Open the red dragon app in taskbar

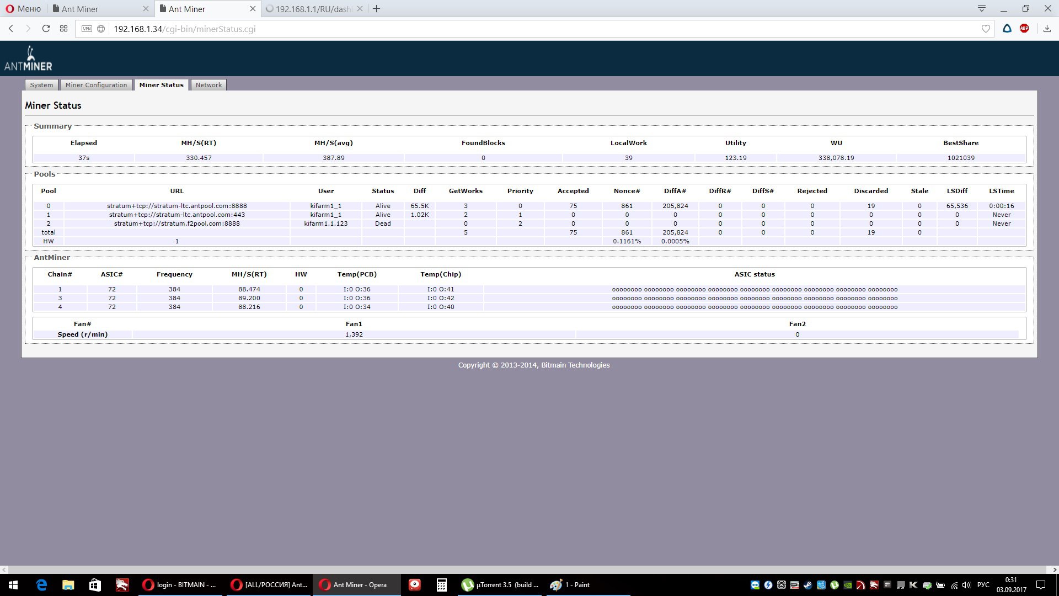tap(122, 585)
